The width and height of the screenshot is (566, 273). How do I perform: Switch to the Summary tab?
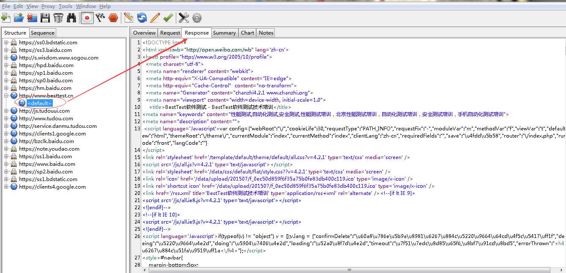[x=224, y=33]
